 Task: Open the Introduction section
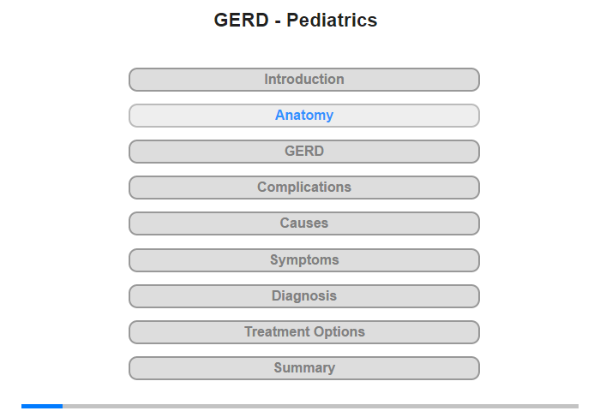tap(304, 80)
